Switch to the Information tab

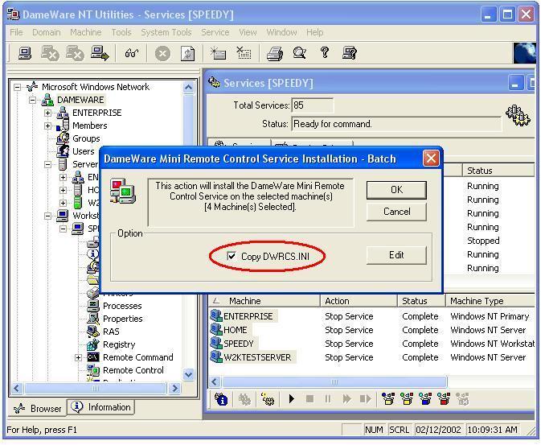[100, 407]
